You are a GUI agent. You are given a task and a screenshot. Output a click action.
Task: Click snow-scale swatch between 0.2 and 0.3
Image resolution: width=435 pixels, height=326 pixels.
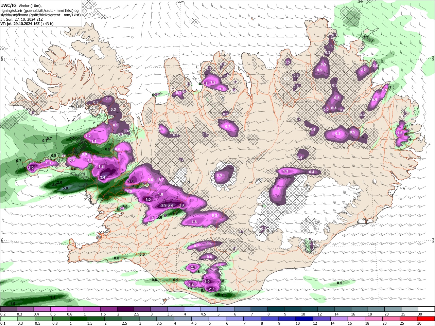click(8, 309)
